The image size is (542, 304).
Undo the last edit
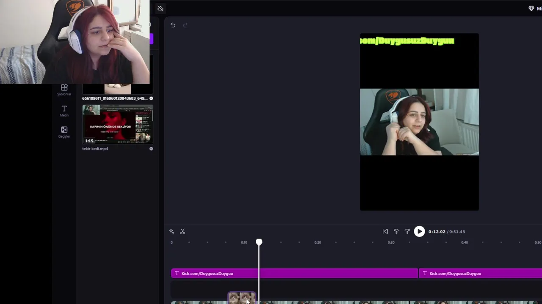(x=173, y=25)
